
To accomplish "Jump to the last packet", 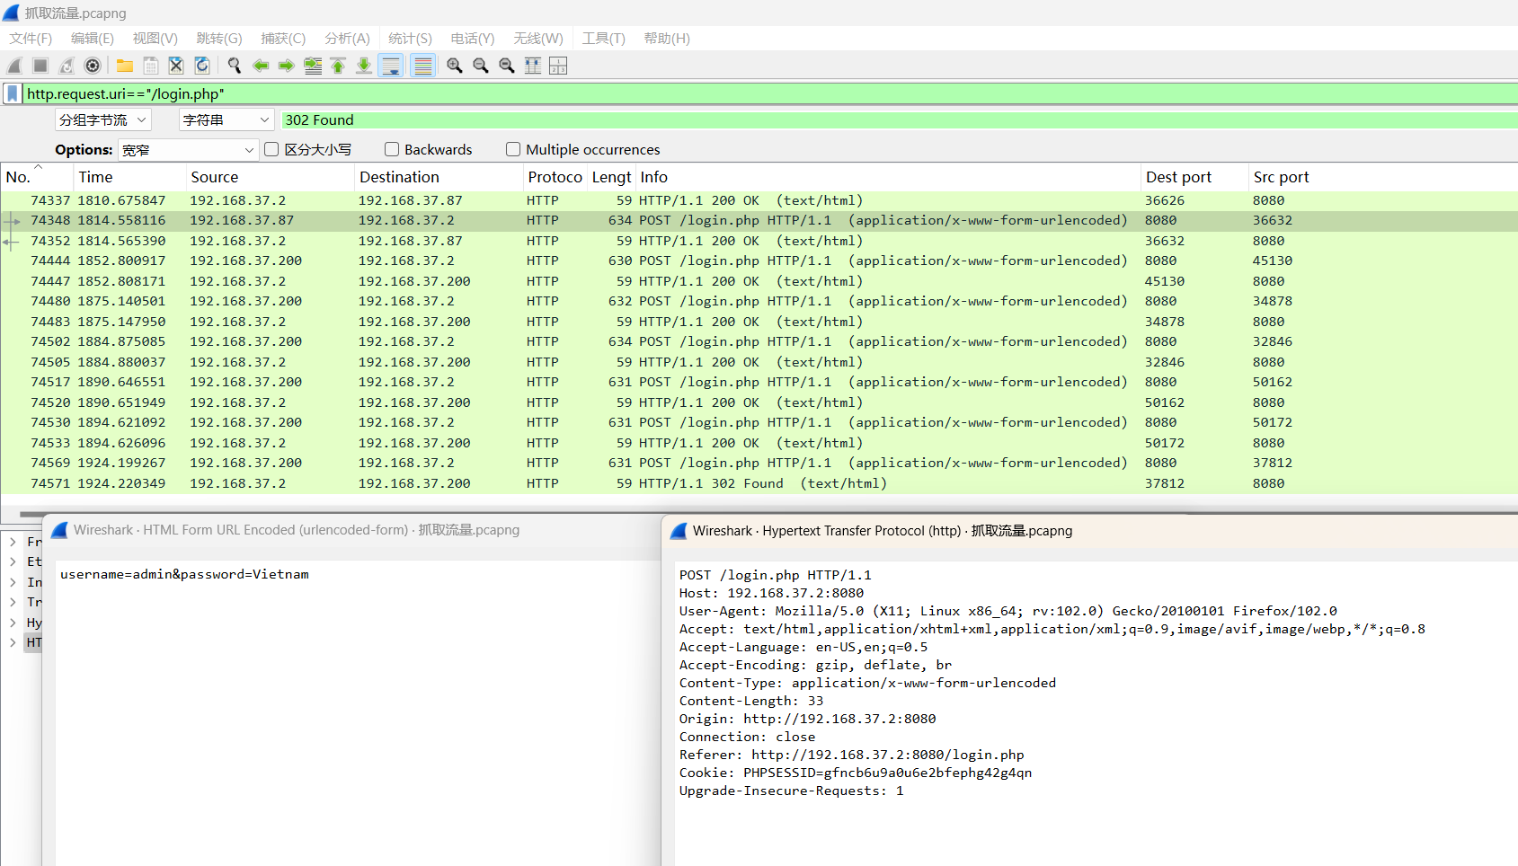I will [364, 66].
